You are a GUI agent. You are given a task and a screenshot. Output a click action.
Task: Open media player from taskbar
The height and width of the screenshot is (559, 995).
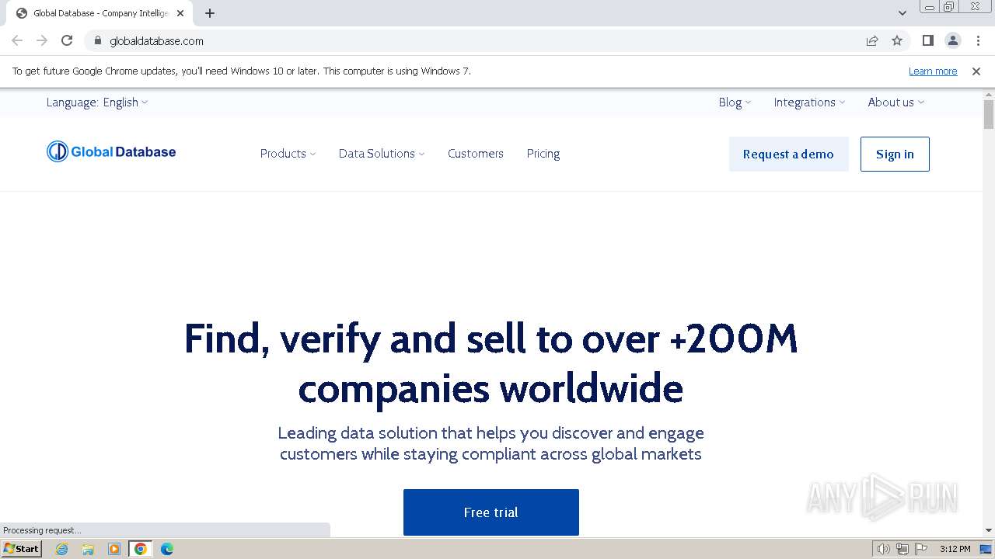(114, 549)
